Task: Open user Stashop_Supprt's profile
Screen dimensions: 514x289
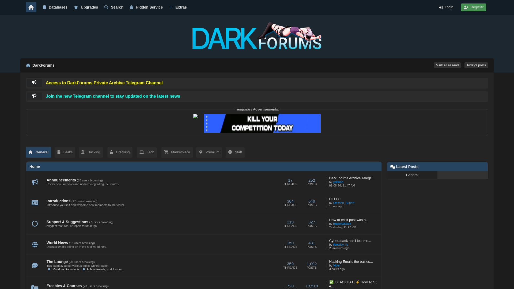Action: tap(343, 203)
